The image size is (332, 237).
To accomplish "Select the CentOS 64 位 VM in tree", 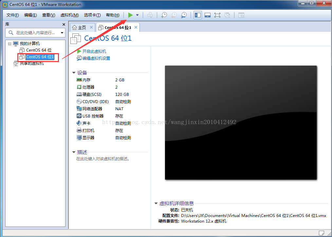I will [x=39, y=50].
